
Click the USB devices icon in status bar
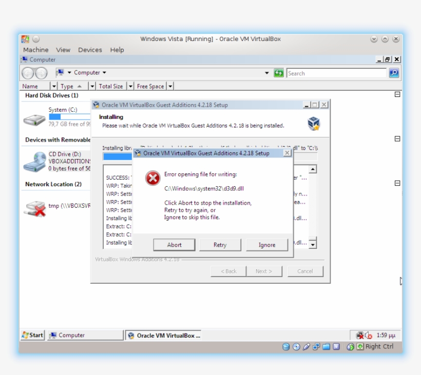[x=307, y=347]
